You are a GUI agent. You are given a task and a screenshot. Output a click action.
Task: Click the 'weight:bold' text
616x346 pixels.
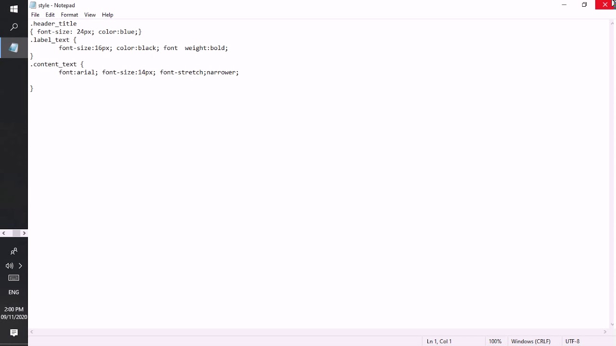point(206,48)
